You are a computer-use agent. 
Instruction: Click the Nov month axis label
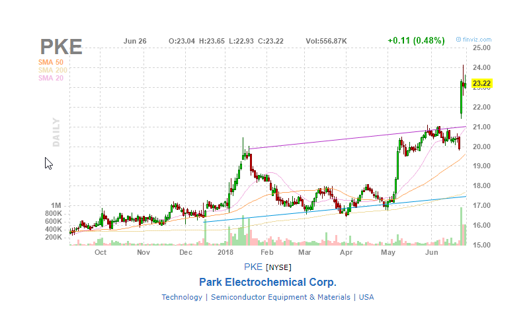pyautogui.click(x=143, y=253)
